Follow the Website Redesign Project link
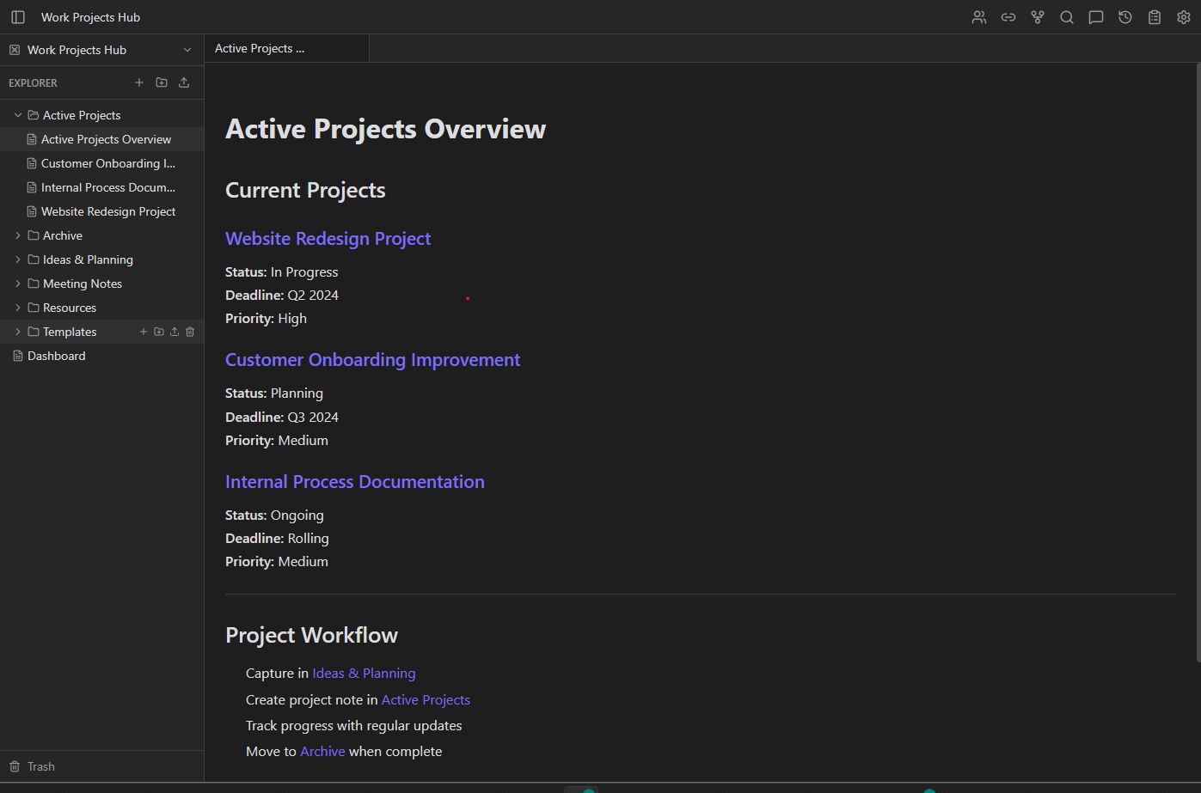This screenshot has height=793, width=1201. [x=328, y=238]
